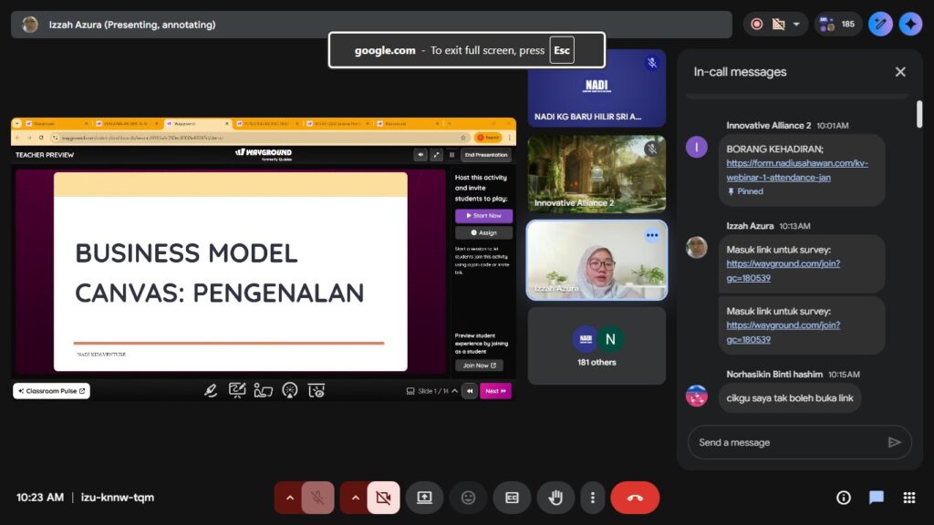The height and width of the screenshot is (525, 934).
Task: Click the in-call messages scrollbar
Action: [918, 114]
